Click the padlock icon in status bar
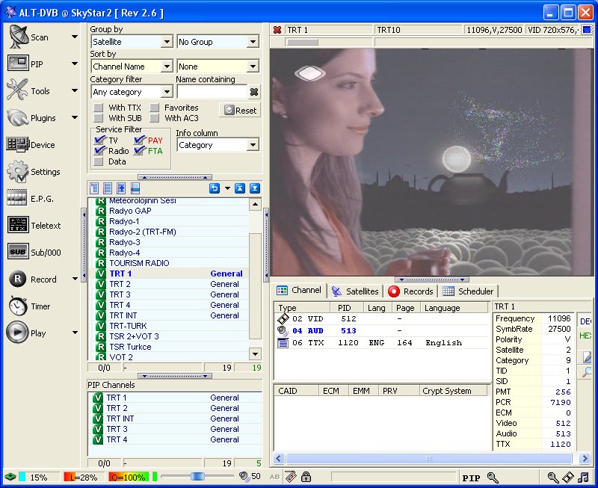This screenshot has width=598, height=488. click(x=306, y=477)
